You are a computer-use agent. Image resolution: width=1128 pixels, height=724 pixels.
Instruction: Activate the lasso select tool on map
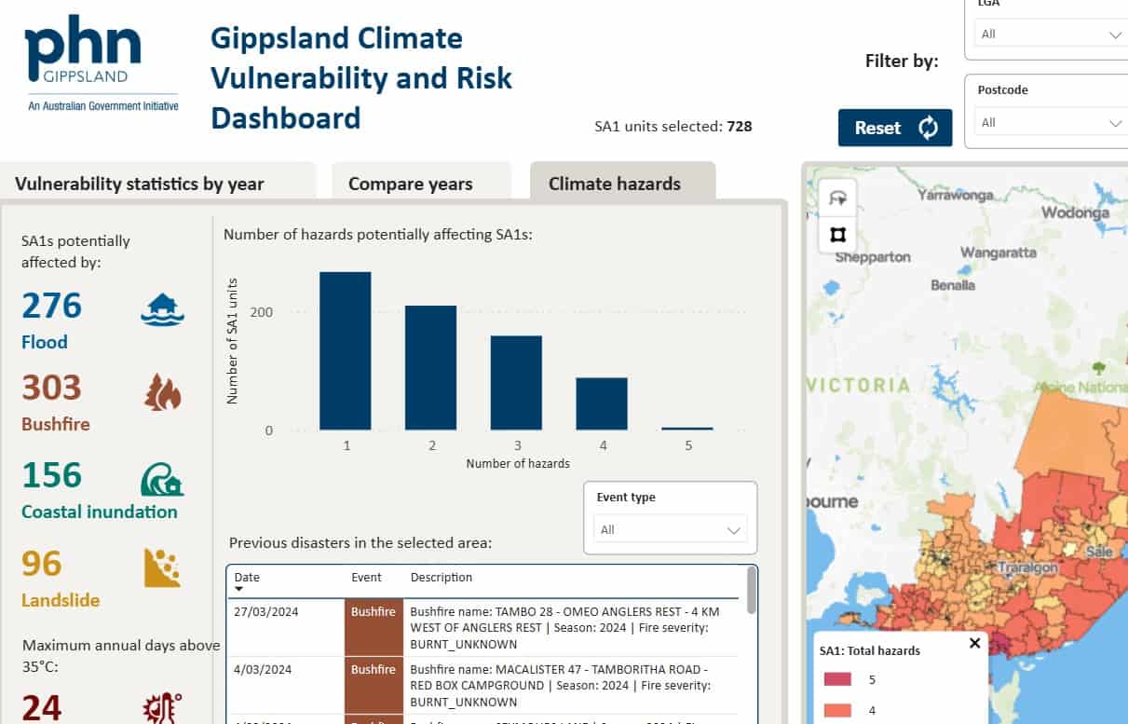[837, 198]
